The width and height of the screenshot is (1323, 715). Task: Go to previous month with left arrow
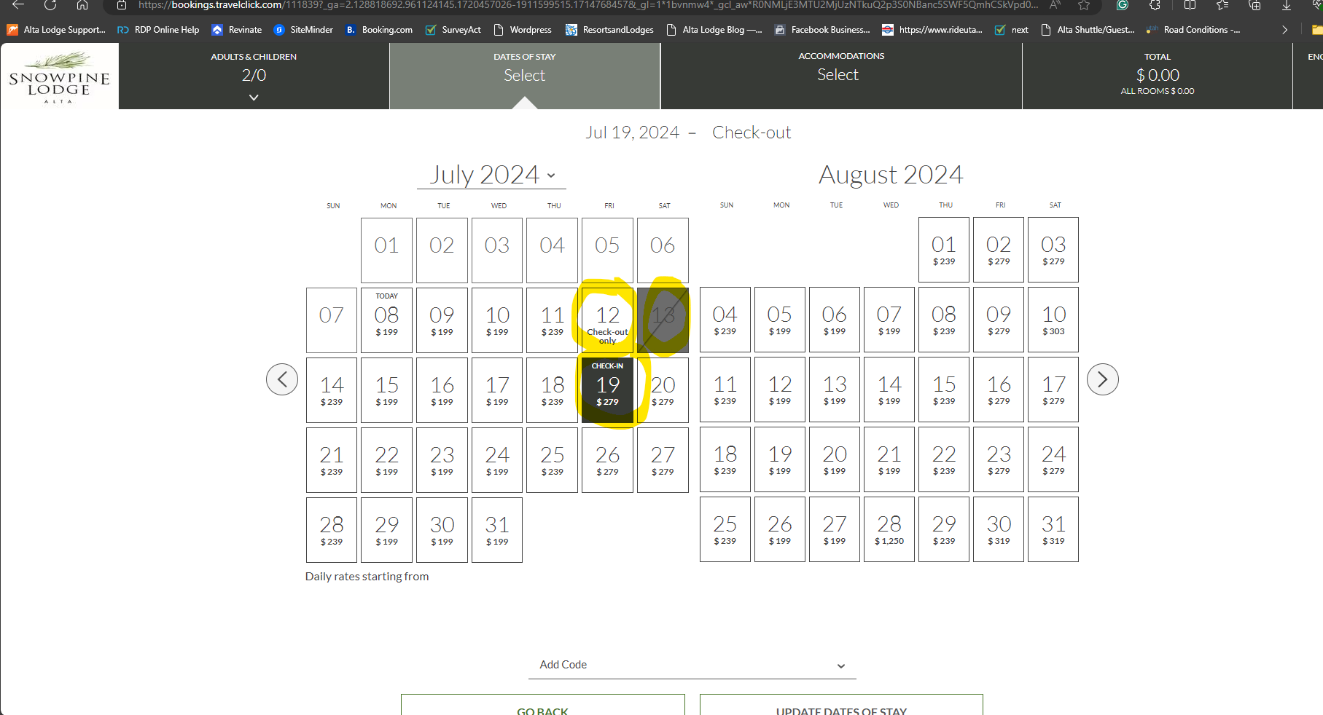pyautogui.click(x=282, y=379)
